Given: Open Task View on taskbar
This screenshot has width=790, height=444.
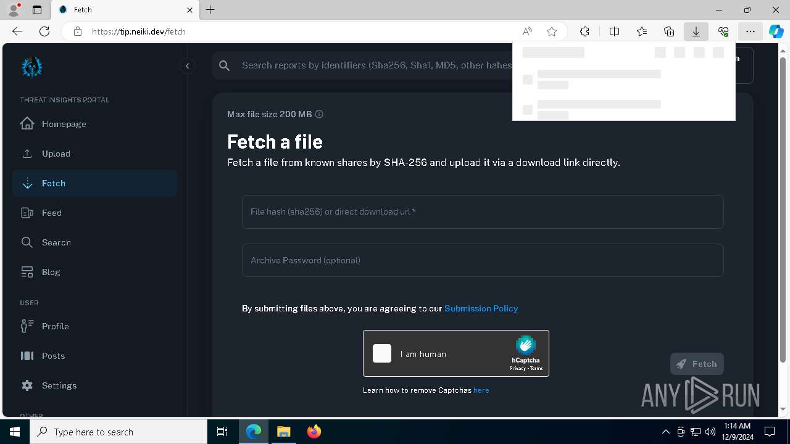Looking at the screenshot, I should tap(223, 432).
